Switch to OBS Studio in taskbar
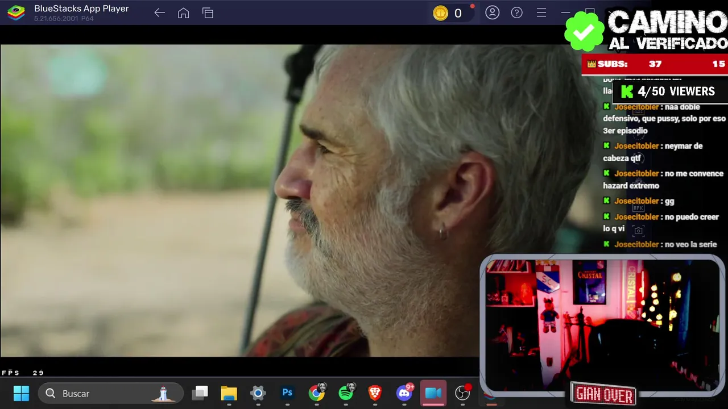The image size is (728, 409). (463, 393)
